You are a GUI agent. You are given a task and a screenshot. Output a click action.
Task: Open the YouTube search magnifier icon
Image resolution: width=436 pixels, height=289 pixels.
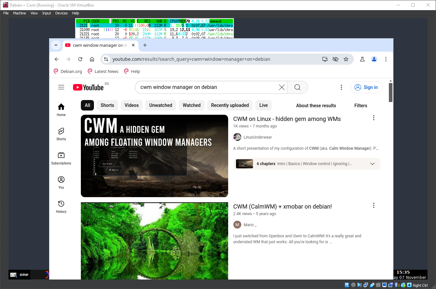[x=297, y=87]
